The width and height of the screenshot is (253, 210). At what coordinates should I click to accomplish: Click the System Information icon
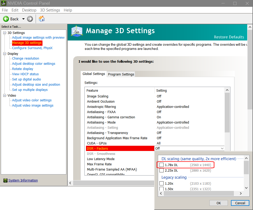(5, 180)
